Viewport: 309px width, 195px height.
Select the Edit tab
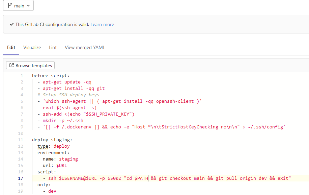pos(11,47)
